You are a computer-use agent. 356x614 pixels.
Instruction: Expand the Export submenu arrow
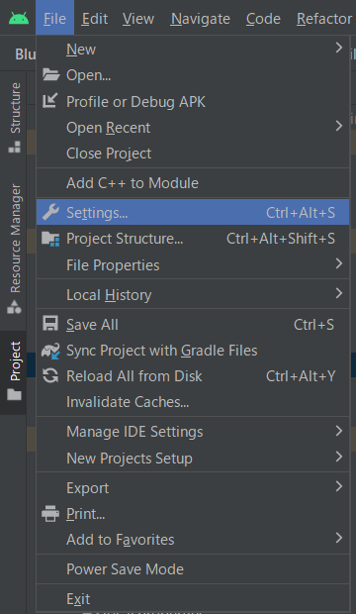[339, 486]
